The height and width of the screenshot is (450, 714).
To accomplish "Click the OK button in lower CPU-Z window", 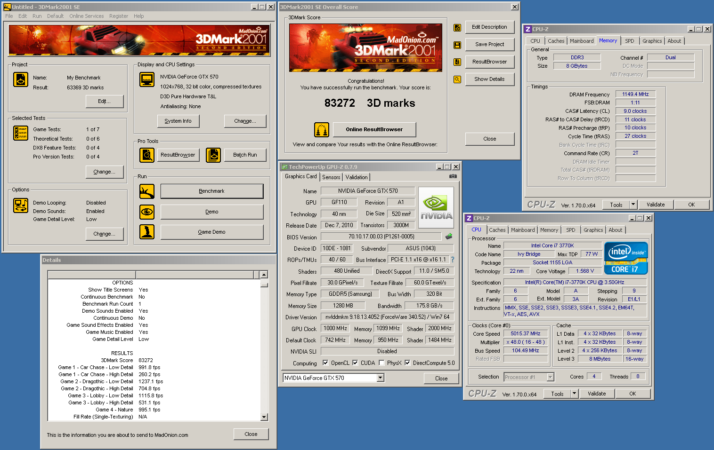I will 633,394.
